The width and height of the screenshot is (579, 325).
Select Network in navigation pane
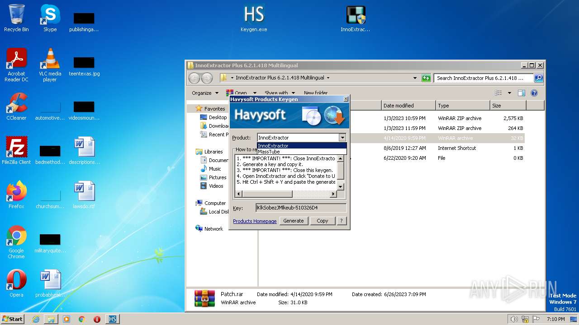[214, 229]
